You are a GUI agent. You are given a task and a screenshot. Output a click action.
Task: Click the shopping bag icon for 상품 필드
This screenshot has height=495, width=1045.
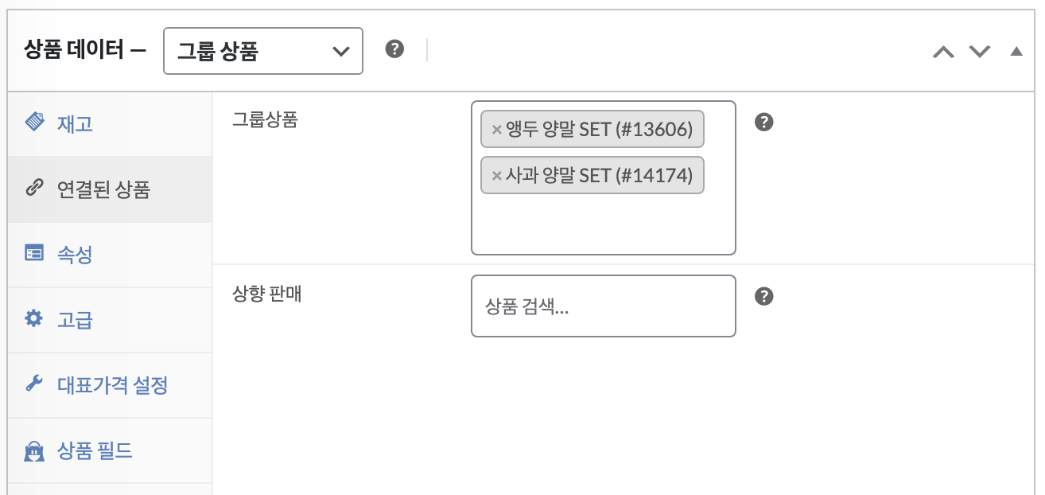pyautogui.click(x=34, y=451)
